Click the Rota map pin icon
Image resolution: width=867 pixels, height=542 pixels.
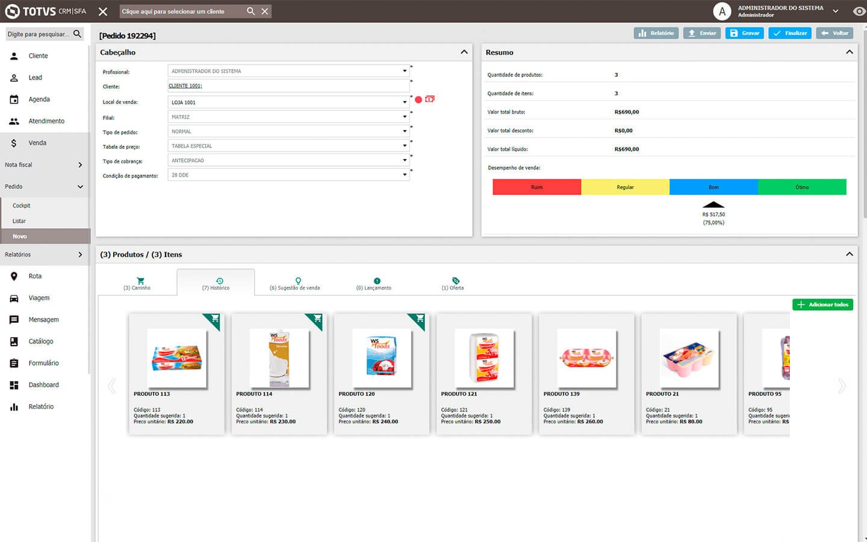[14, 276]
